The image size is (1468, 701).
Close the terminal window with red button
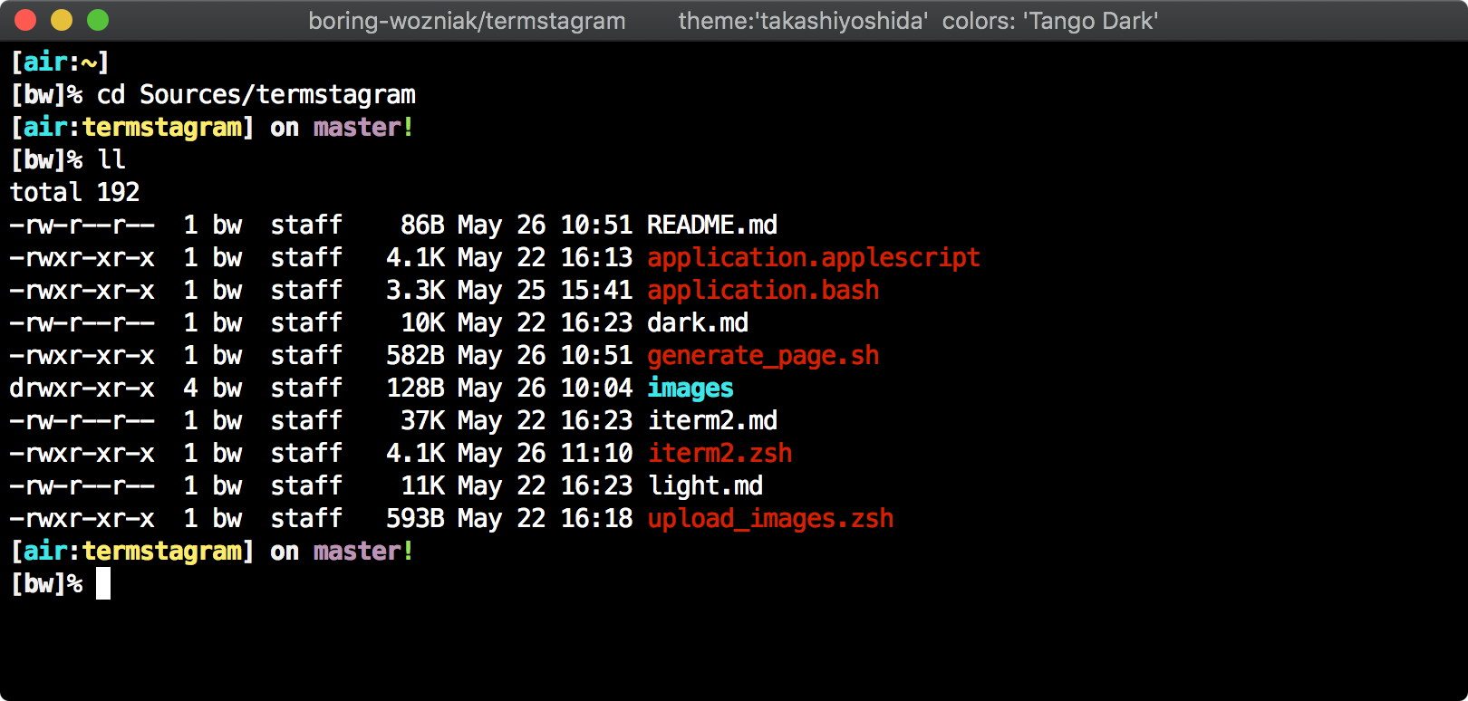point(25,20)
